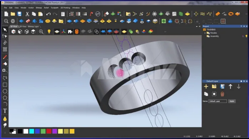Open a file with the yellow folder icon
The width and height of the screenshot is (249, 139).
coord(13,14)
